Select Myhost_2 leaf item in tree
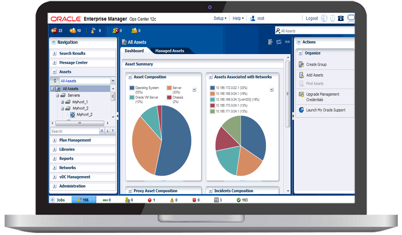Screen dimensions: 402x235 coord(84,115)
